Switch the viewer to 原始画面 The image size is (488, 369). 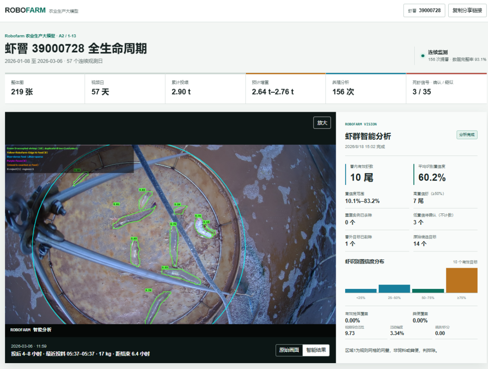pos(289,350)
